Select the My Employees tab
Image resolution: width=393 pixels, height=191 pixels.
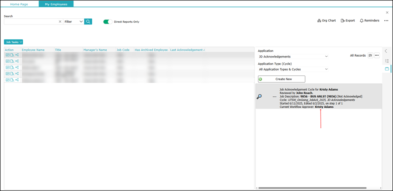pyautogui.click(x=56, y=4)
